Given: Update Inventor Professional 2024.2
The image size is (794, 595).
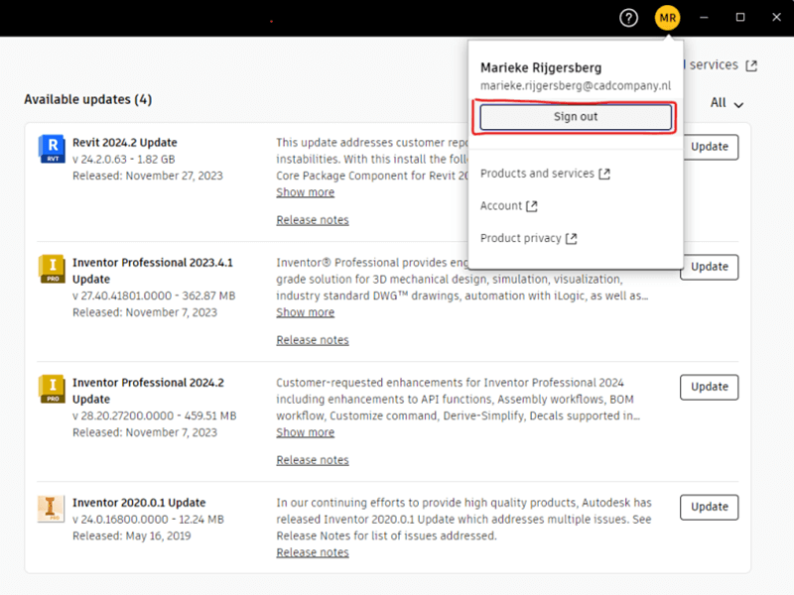Looking at the screenshot, I should click(x=709, y=387).
